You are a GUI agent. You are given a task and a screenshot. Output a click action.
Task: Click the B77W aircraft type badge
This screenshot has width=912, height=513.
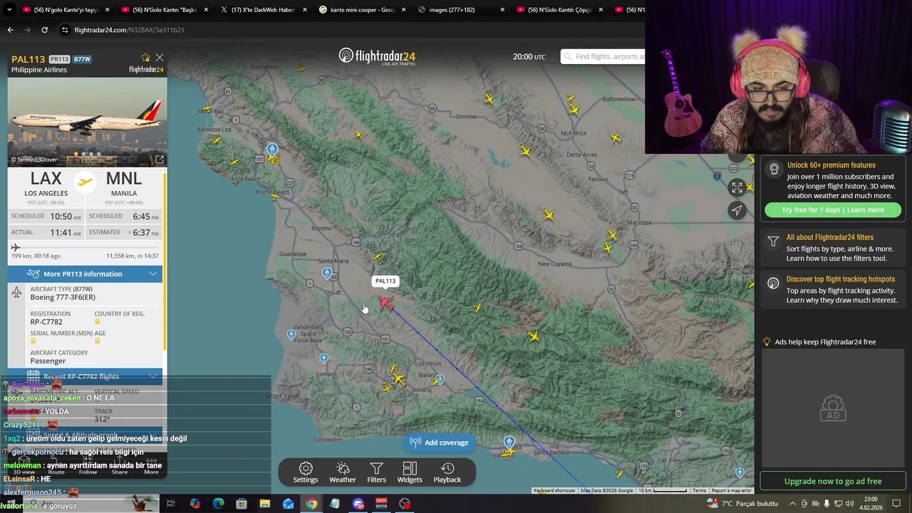[83, 59]
